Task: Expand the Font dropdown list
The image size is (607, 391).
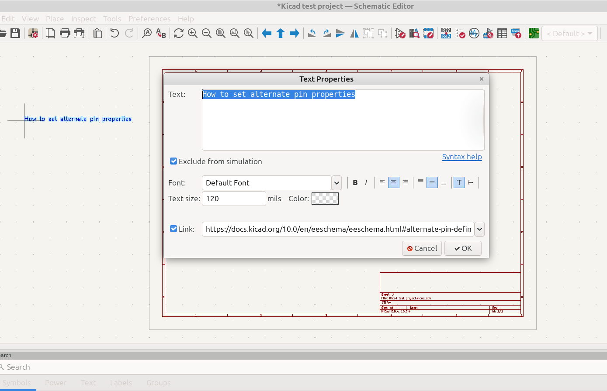Action: pos(336,183)
